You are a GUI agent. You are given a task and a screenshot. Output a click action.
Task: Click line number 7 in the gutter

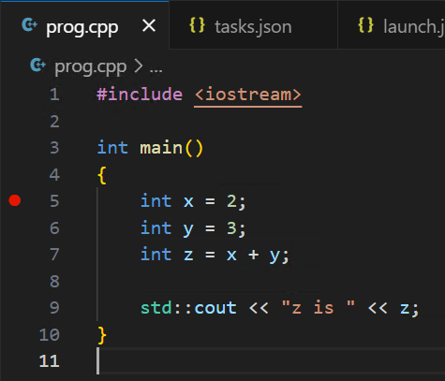[x=54, y=255]
